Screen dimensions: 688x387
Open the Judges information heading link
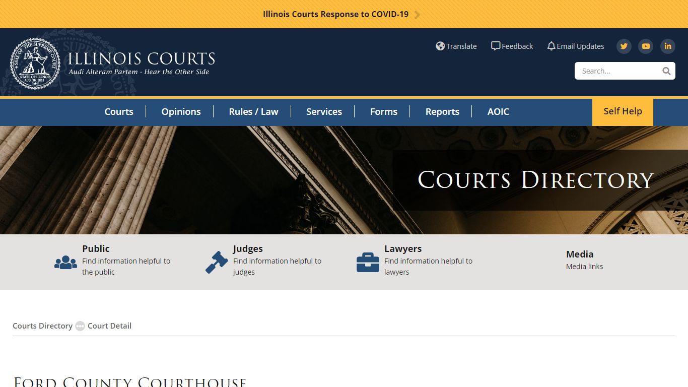click(248, 248)
